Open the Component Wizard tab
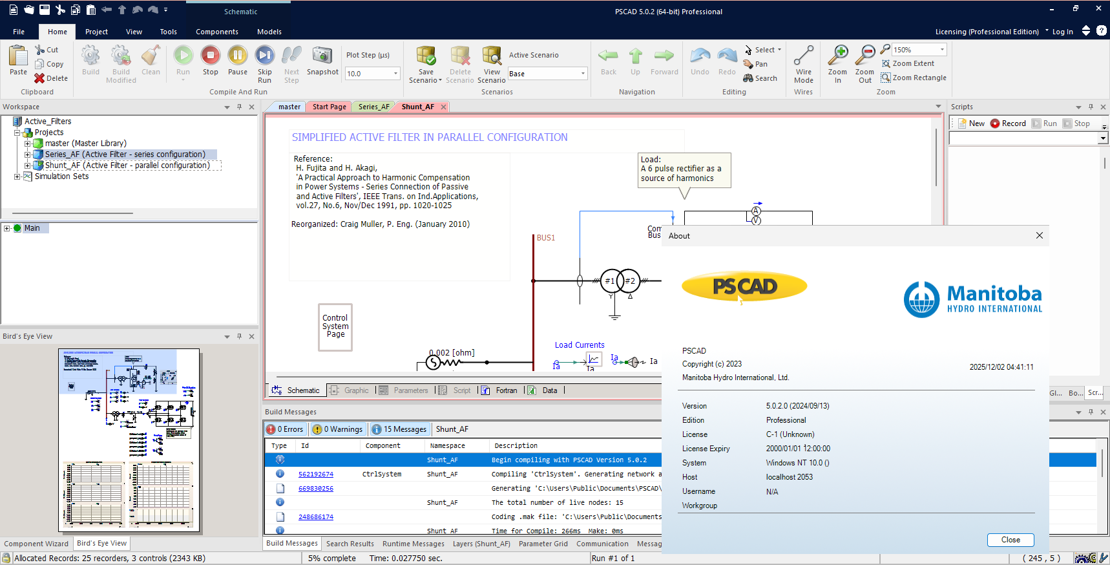The width and height of the screenshot is (1110, 565). 36,544
